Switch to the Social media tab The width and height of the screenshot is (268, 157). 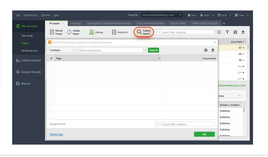(178, 23)
